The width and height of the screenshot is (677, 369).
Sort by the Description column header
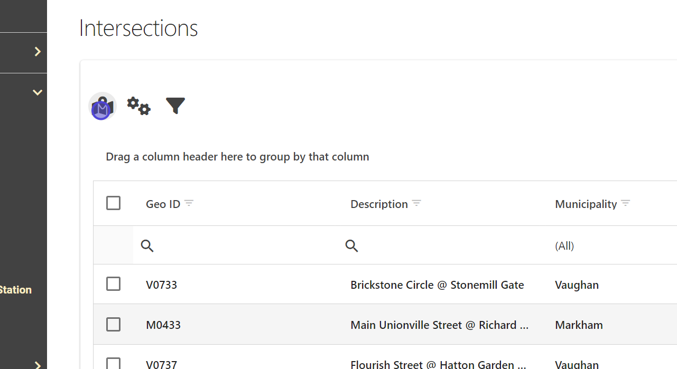[x=379, y=204]
